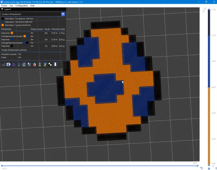This screenshot has height=170, width=217.
Task: Click the Extrudeur 1 au-dessus 1,00 mm label
Action: coord(19,19)
